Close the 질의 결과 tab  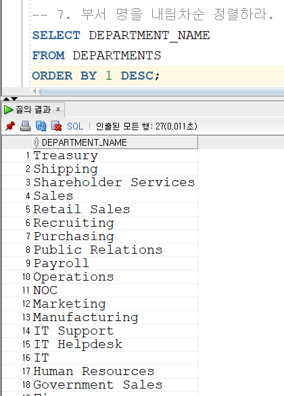[58, 109]
